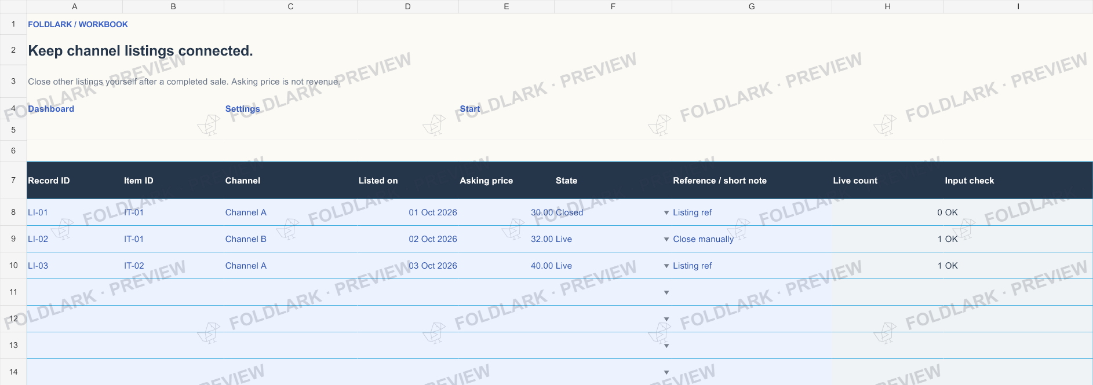1093x385 pixels.
Task: Select column H header
Action: [x=888, y=6]
